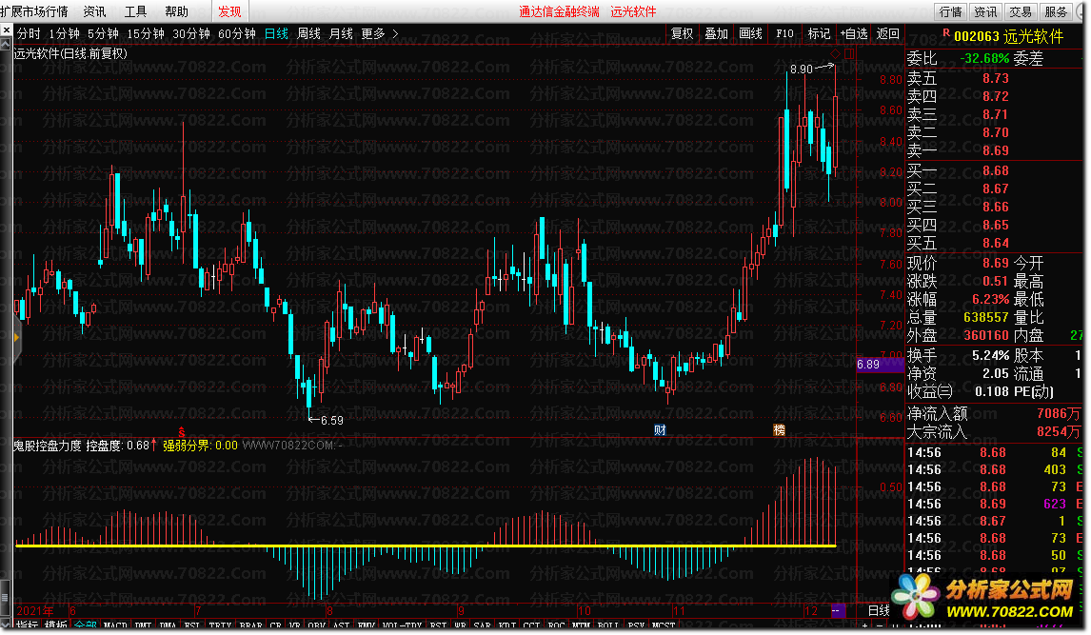The image size is (1091, 635).
Task: Click the 总量 638557 value
Action: pos(986,317)
